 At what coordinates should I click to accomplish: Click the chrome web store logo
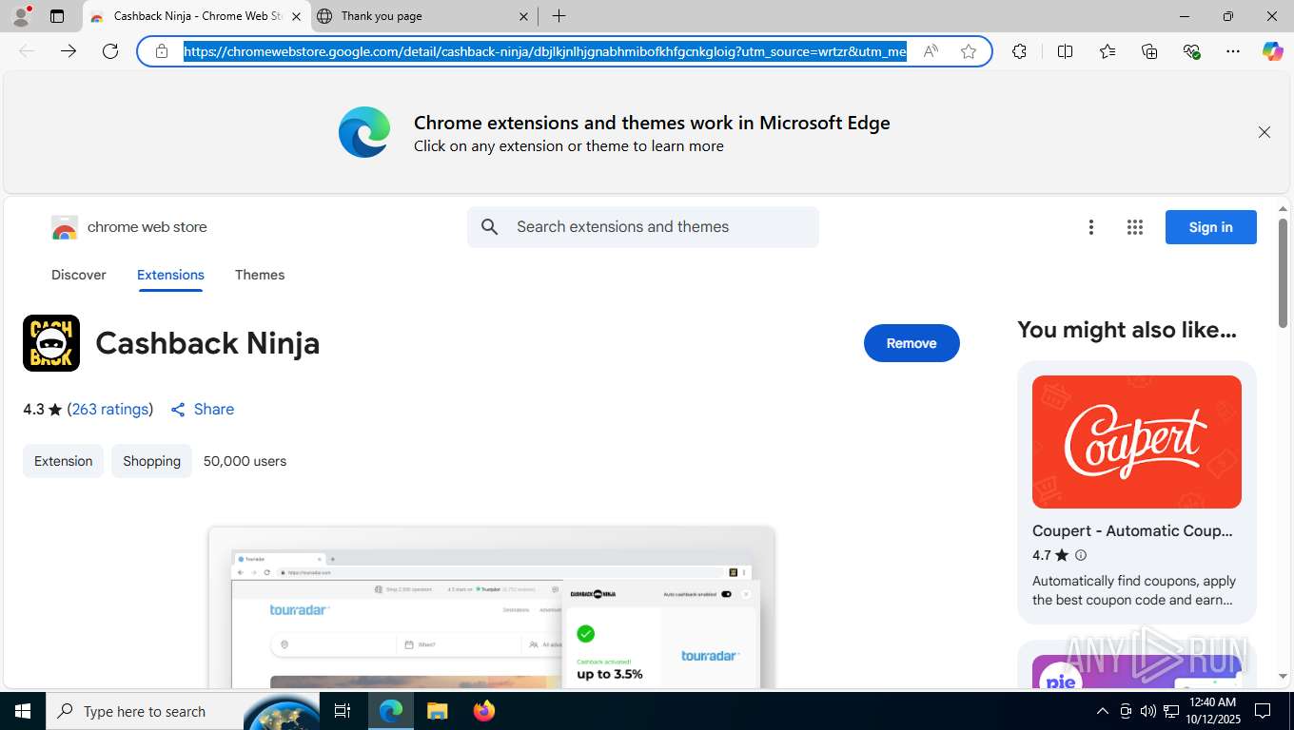click(x=129, y=227)
